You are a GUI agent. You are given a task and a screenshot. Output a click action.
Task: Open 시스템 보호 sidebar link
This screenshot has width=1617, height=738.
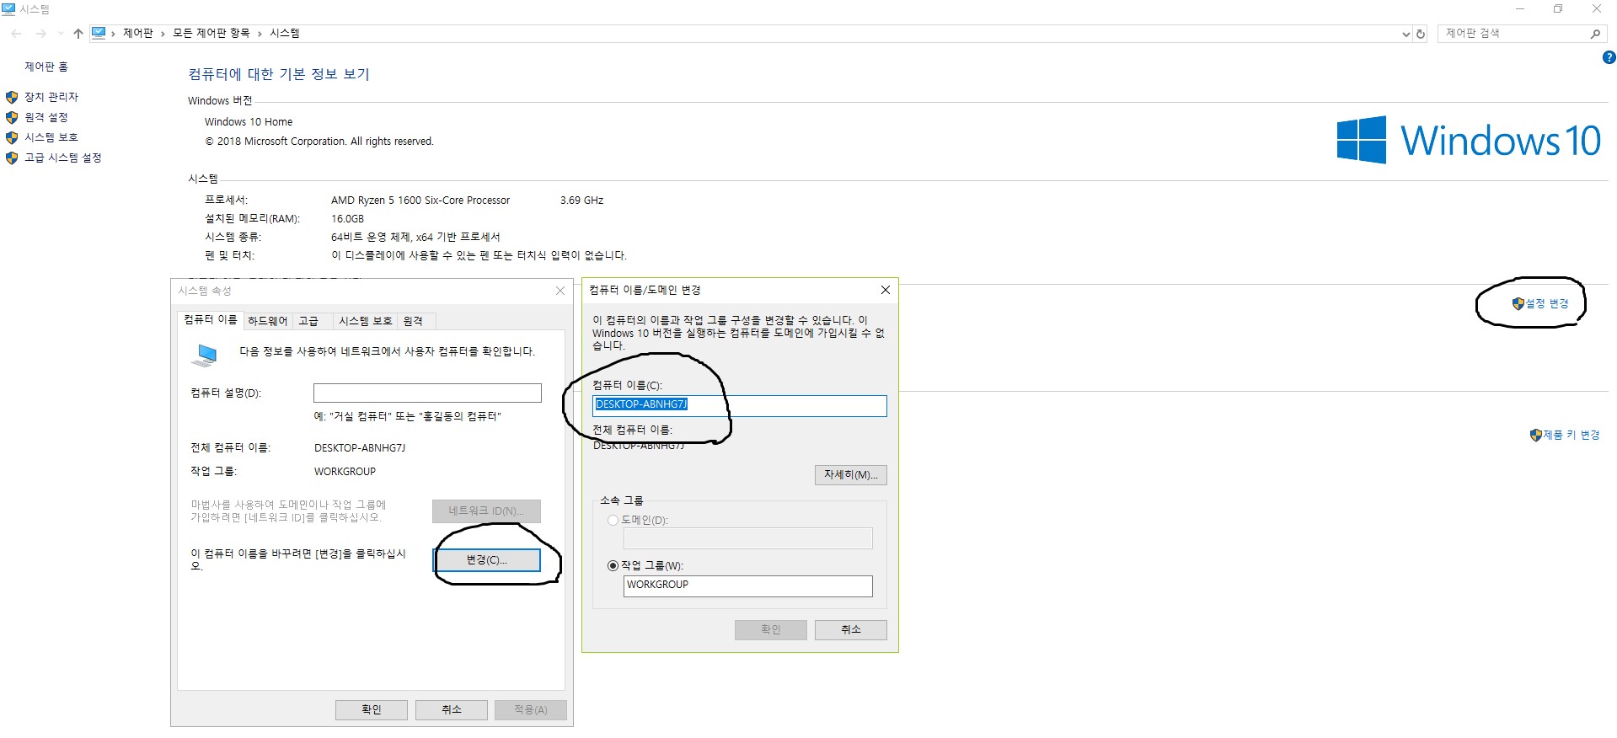pyautogui.click(x=51, y=137)
